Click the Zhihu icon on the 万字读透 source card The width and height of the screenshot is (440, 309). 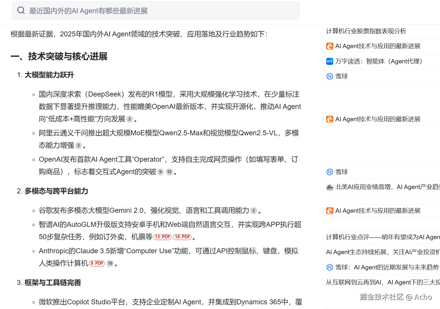(330, 61)
